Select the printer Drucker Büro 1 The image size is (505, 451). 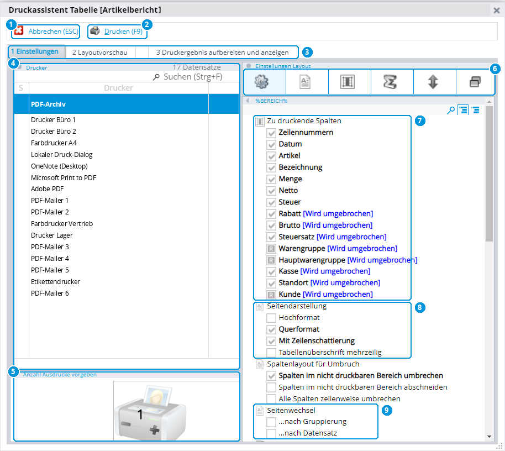click(127, 120)
